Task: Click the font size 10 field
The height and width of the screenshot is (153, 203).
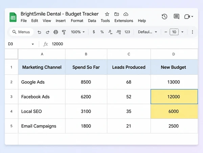Action: (174, 32)
